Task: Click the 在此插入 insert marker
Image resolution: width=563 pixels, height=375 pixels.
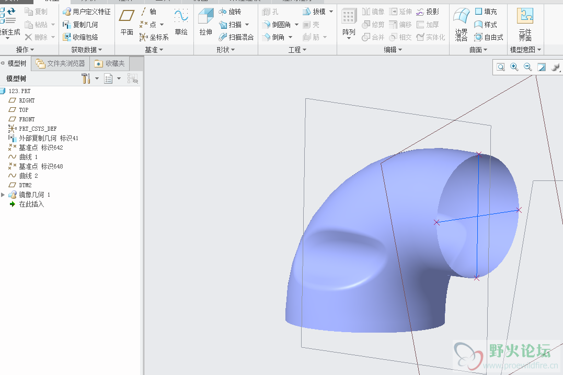Action: pyautogui.click(x=31, y=204)
